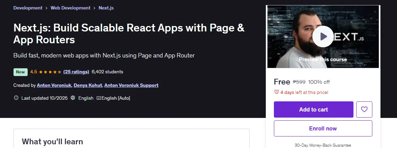The width and height of the screenshot is (397, 148).
Task: Click the English language text
Action: pyautogui.click(x=86, y=98)
